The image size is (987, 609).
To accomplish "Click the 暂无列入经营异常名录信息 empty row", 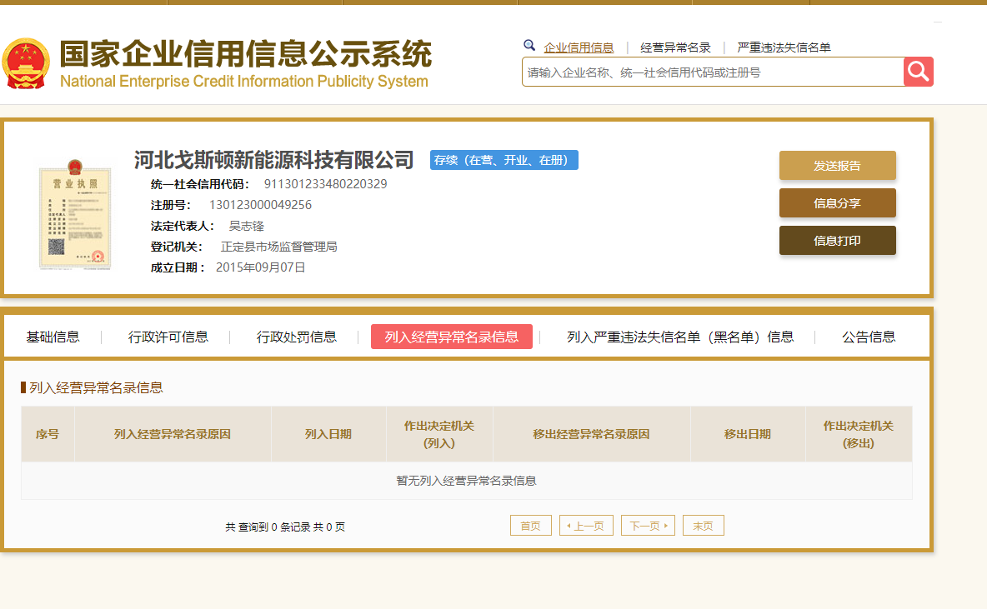I will coord(467,481).
